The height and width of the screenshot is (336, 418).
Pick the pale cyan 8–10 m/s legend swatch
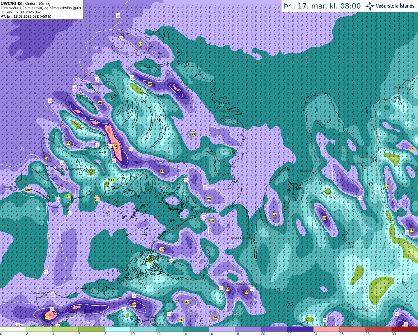[118, 329]
